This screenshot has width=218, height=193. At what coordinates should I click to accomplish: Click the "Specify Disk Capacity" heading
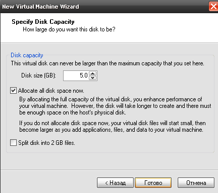point(43,22)
